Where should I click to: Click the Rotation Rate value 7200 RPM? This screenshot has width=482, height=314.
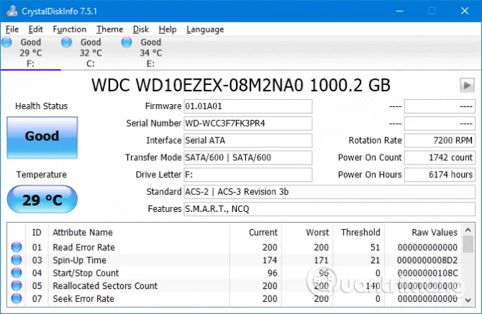(x=440, y=141)
